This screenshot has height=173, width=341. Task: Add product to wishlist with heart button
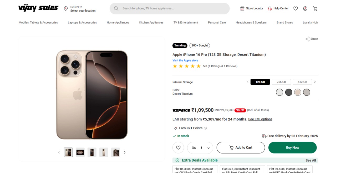178,147
